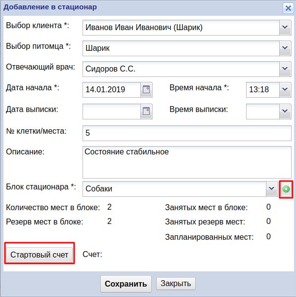Click the Сохранить button
Viewport: 296px width, 297px height.
(126, 284)
